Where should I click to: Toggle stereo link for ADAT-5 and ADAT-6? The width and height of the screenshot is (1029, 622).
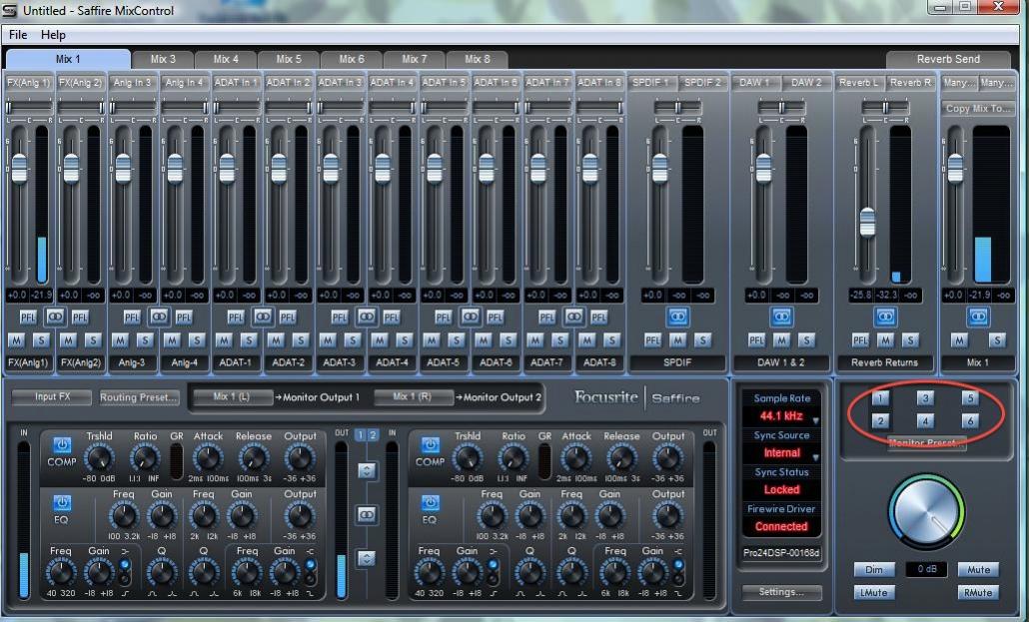point(470,316)
